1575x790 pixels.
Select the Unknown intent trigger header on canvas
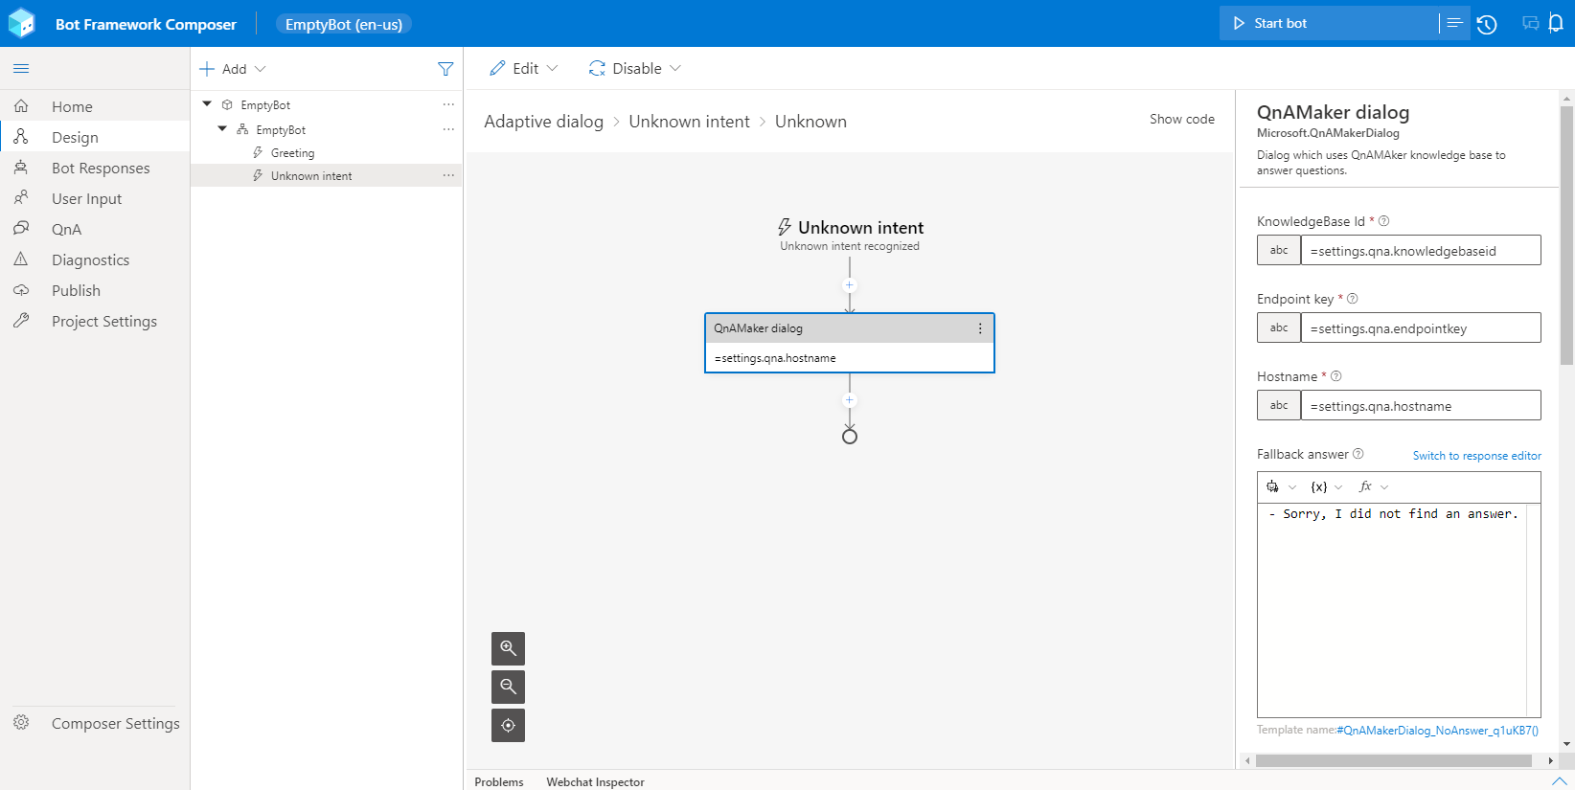click(850, 234)
